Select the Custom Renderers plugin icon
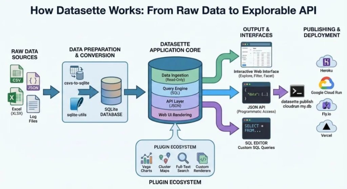The height and width of the screenshot is (189, 347). [x=202, y=158]
